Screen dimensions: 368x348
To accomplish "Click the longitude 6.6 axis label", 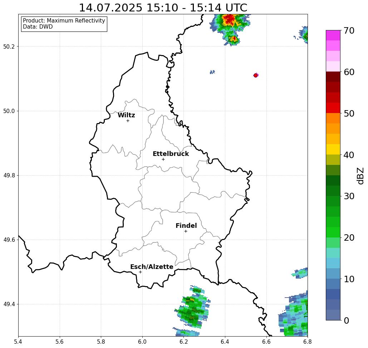I will coord(266,342).
